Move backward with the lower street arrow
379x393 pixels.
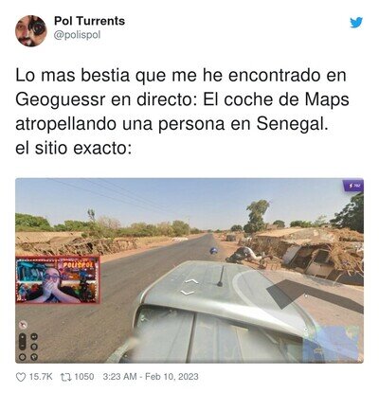tap(188, 293)
